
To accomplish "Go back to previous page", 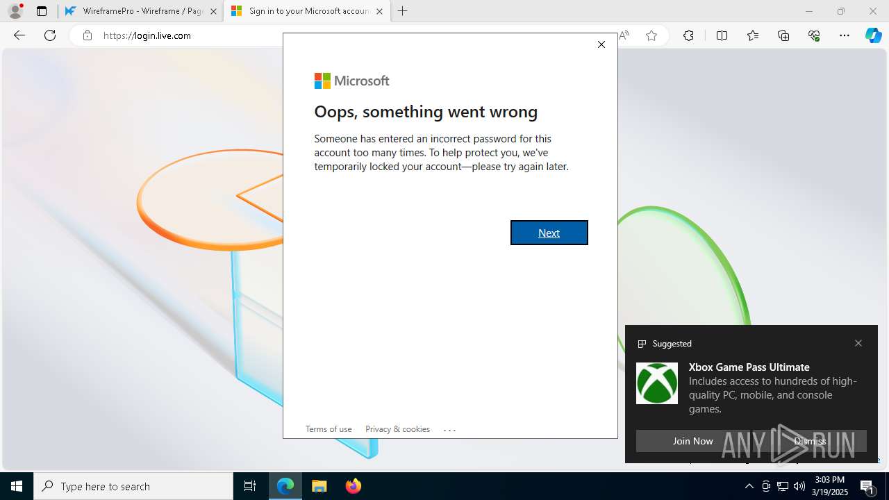I will (19, 35).
